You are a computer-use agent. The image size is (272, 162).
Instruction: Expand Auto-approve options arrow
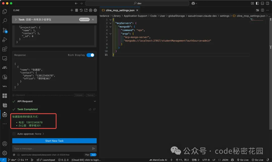[x=43, y=134]
